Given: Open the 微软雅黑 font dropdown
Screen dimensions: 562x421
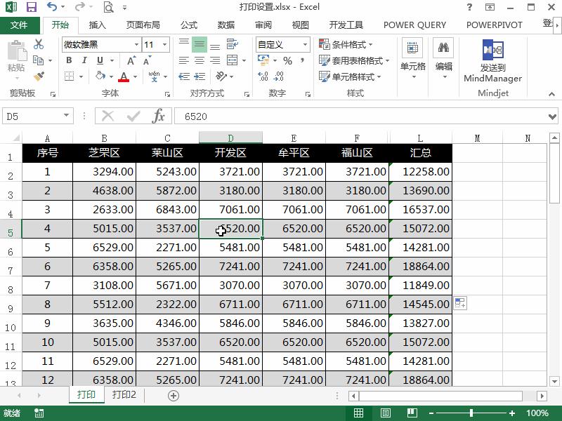Looking at the screenshot, I should click(x=136, y=44).
